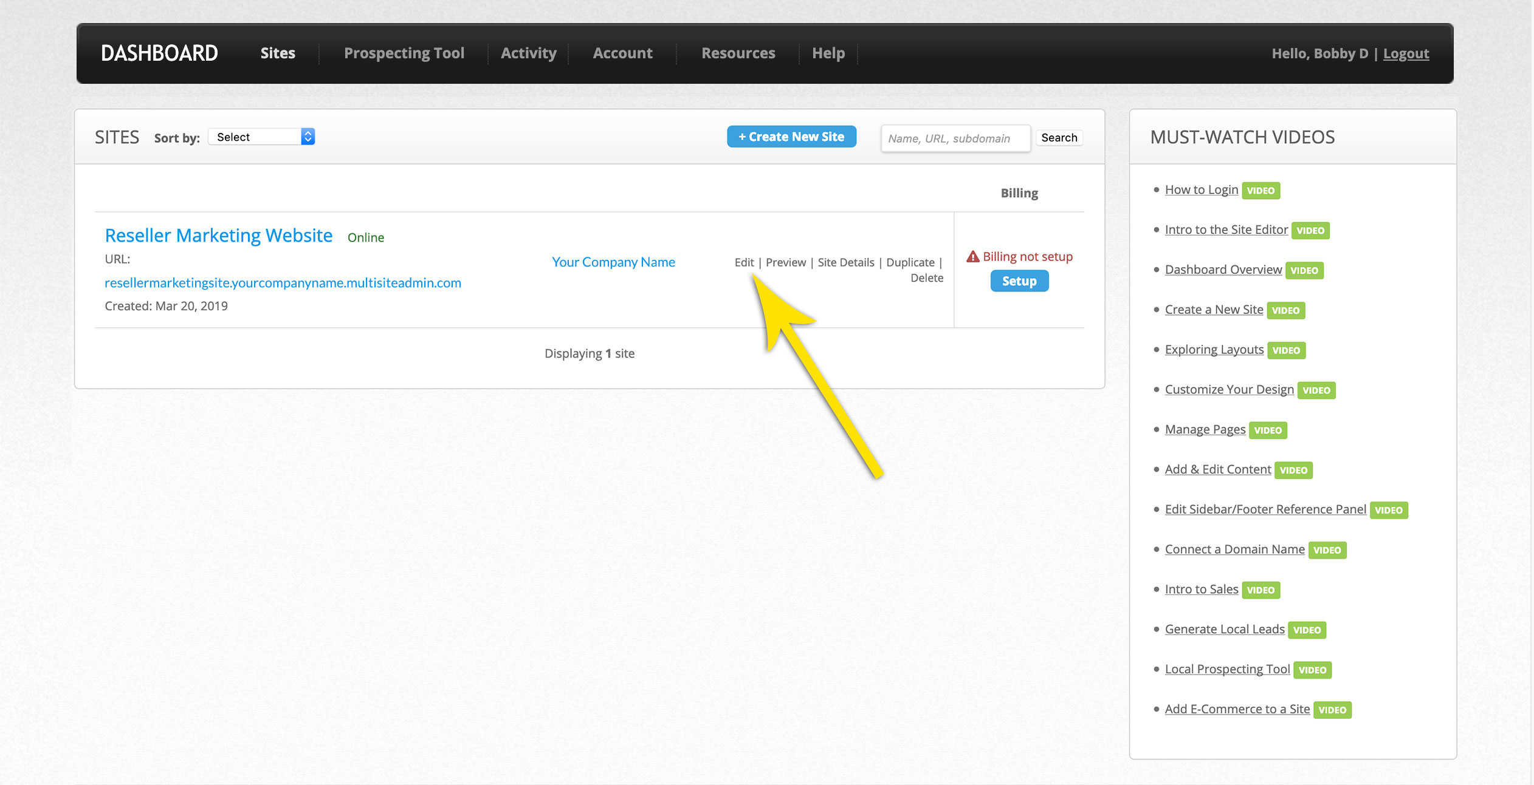The image size is (1534, 785).
Task: Click the DASHBOARD logo title
Action: (159, 53)
